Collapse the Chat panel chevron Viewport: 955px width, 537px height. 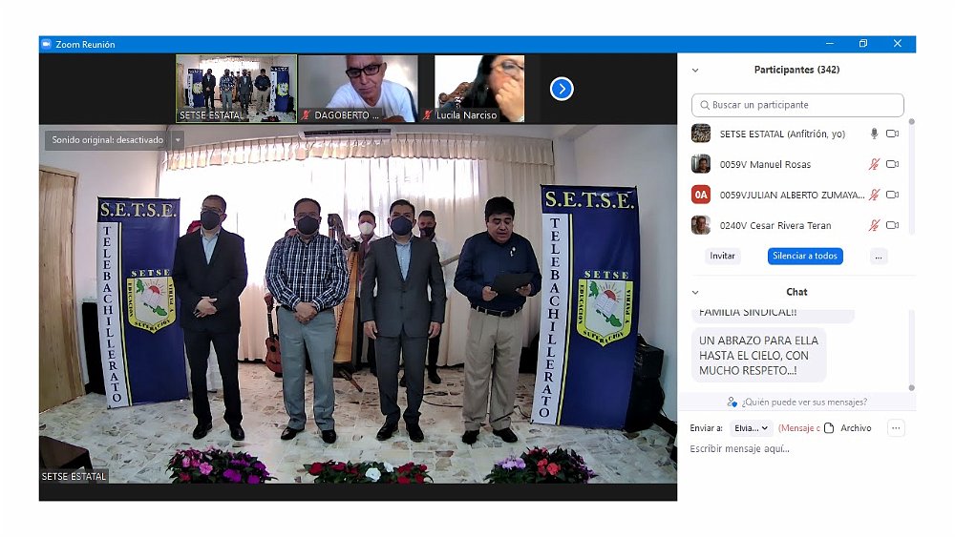click(695, 293)
